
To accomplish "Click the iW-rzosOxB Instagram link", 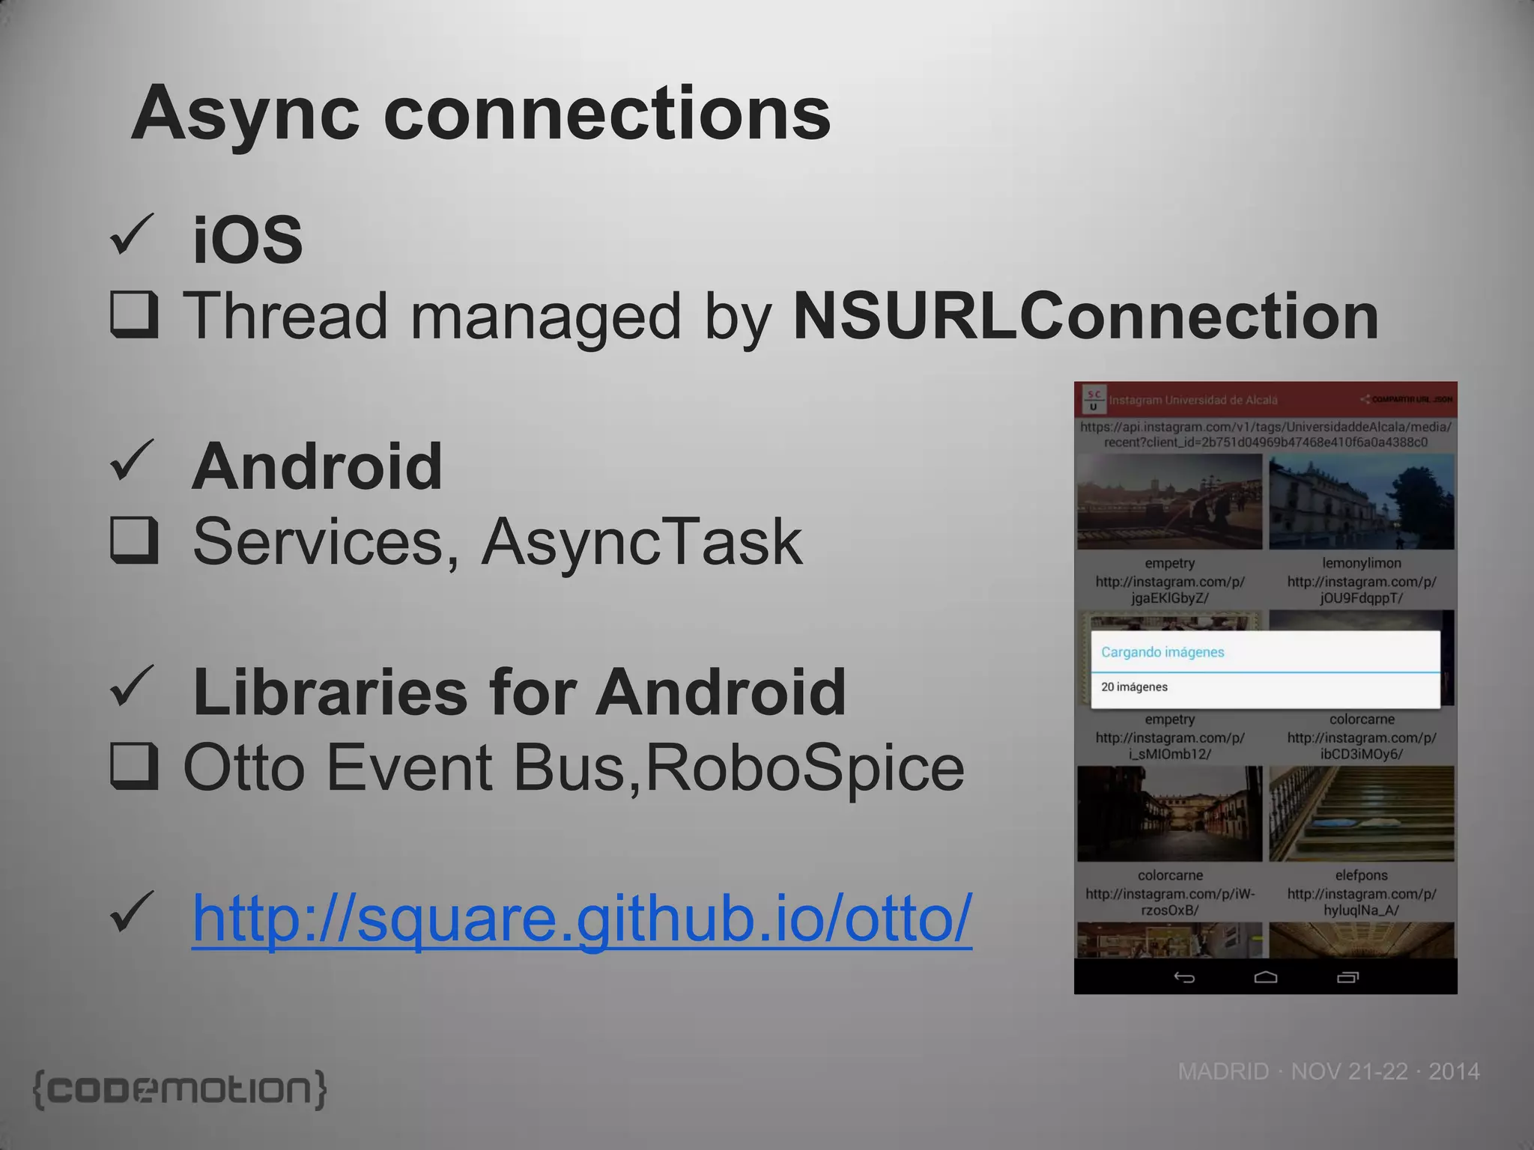I will tap(1170, 902).
